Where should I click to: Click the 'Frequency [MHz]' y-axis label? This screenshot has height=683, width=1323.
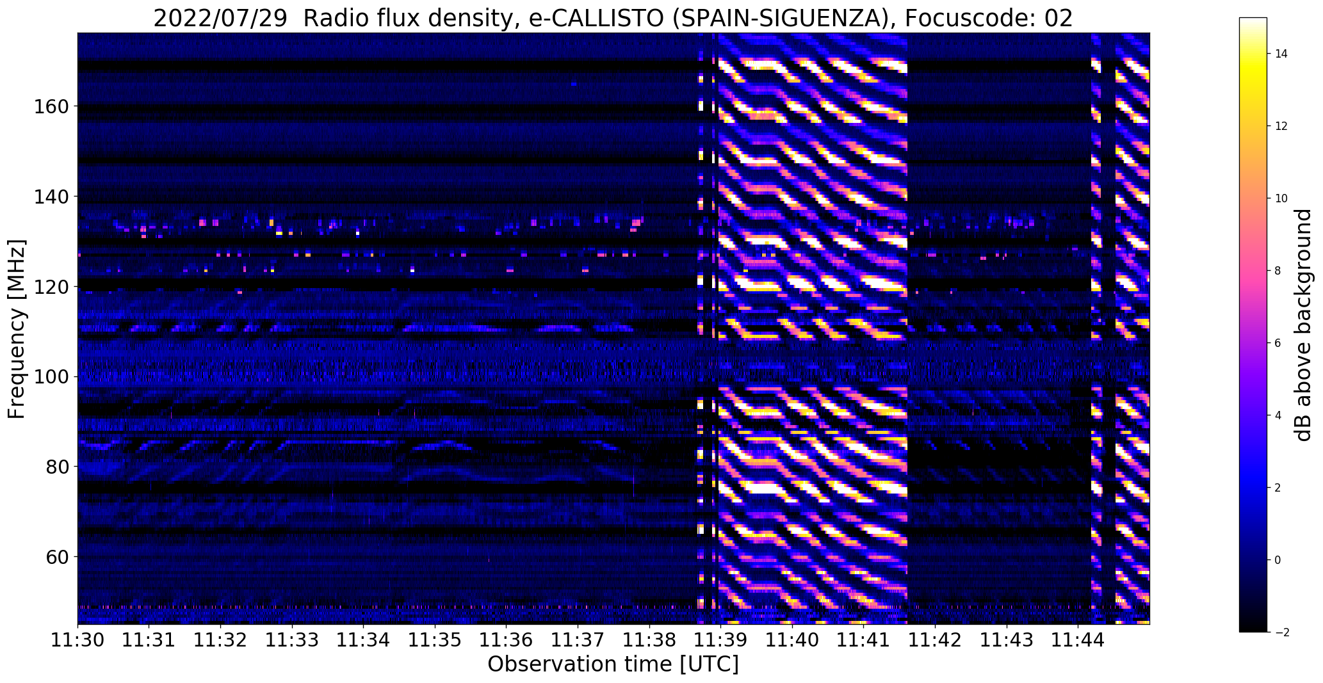pyautogui.click(x=17, y=329)
